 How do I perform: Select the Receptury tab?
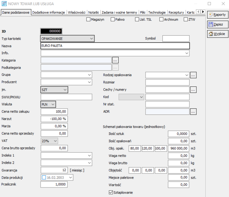pyautogui.click(x=176, y=12)
